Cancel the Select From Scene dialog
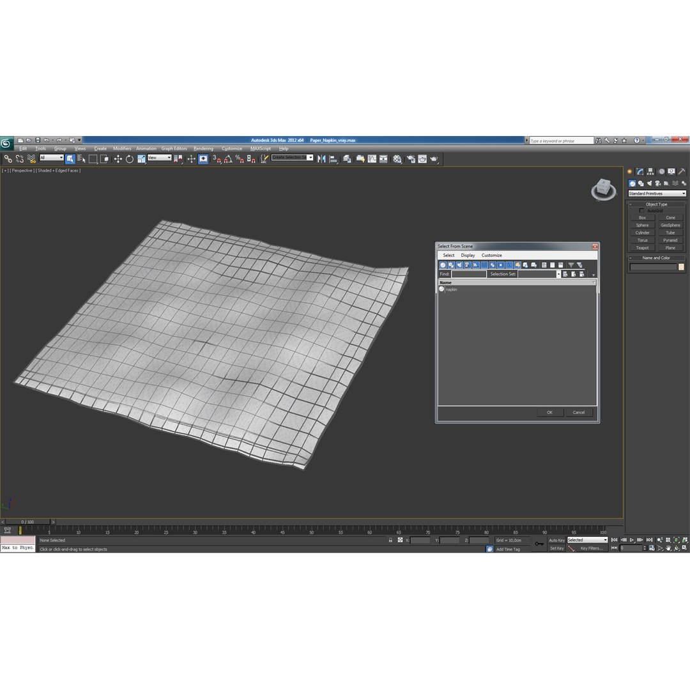 (579, 412)
